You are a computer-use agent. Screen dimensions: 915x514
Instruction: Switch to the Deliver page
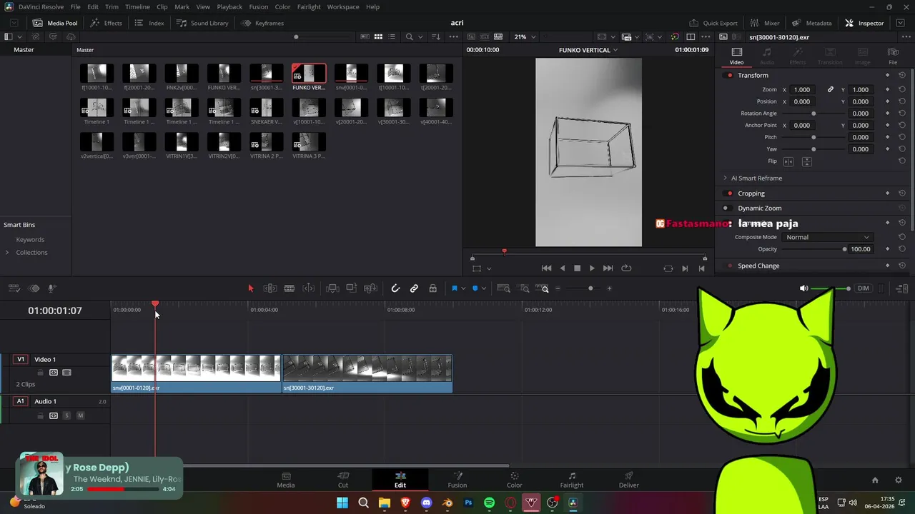[x=629, y=480]
